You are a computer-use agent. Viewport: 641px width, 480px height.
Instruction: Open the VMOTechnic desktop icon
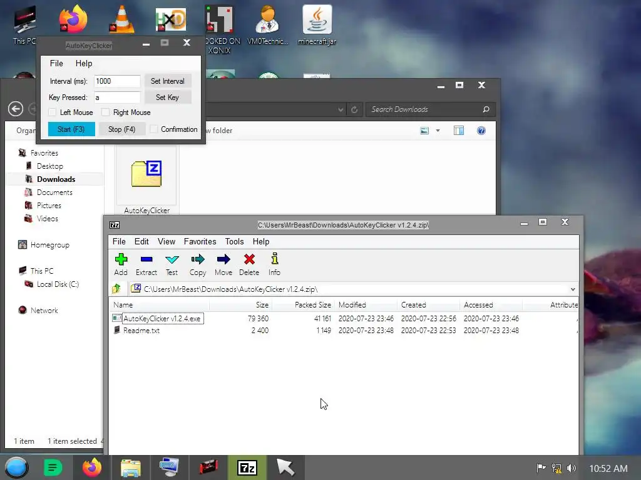(268, 19)
